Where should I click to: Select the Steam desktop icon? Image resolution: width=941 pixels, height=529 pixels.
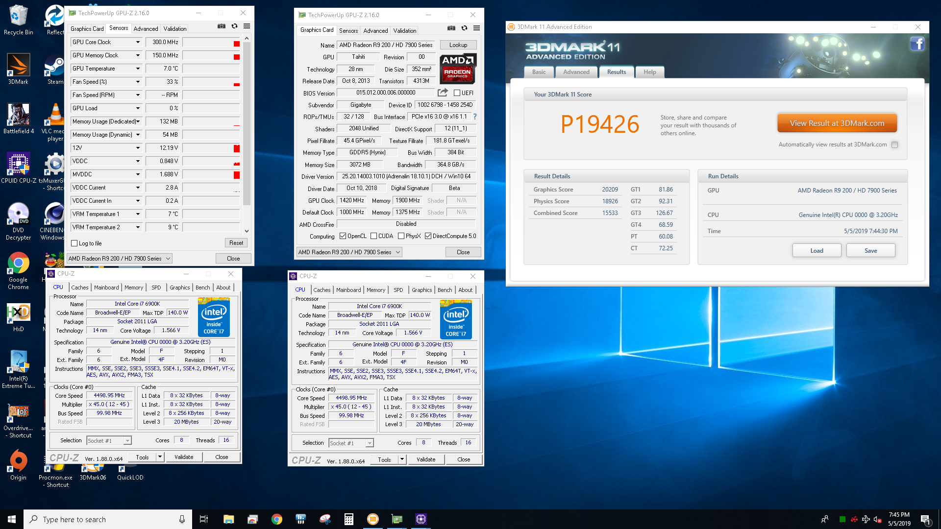coord(55,69)
